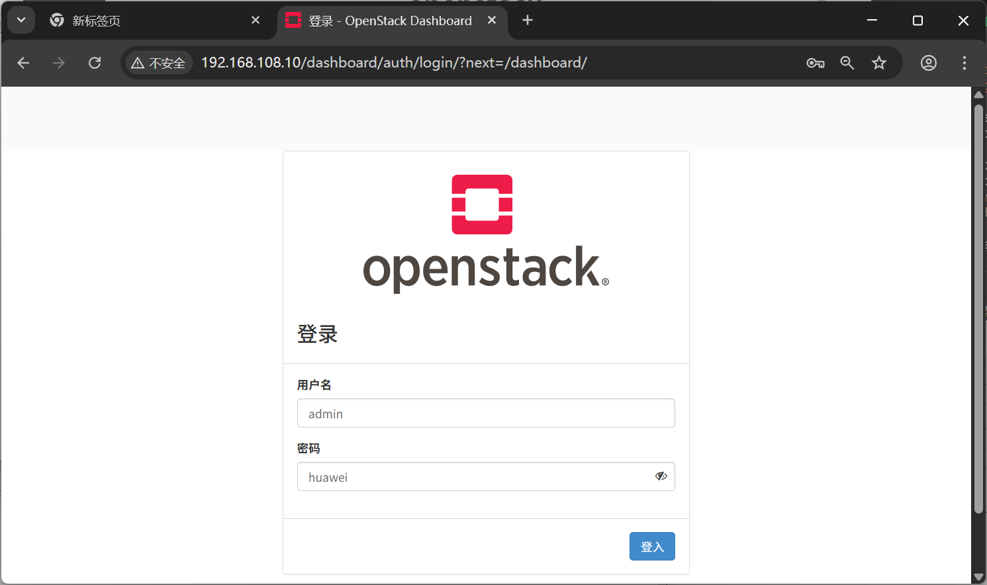The width and height of the screenshot is (987, 585).
Task: Open the zoom magnifier icon
Action: pos(847,63)
